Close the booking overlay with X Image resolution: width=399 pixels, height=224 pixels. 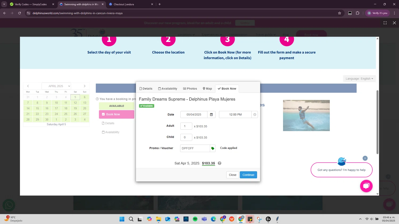coord(394,23)
